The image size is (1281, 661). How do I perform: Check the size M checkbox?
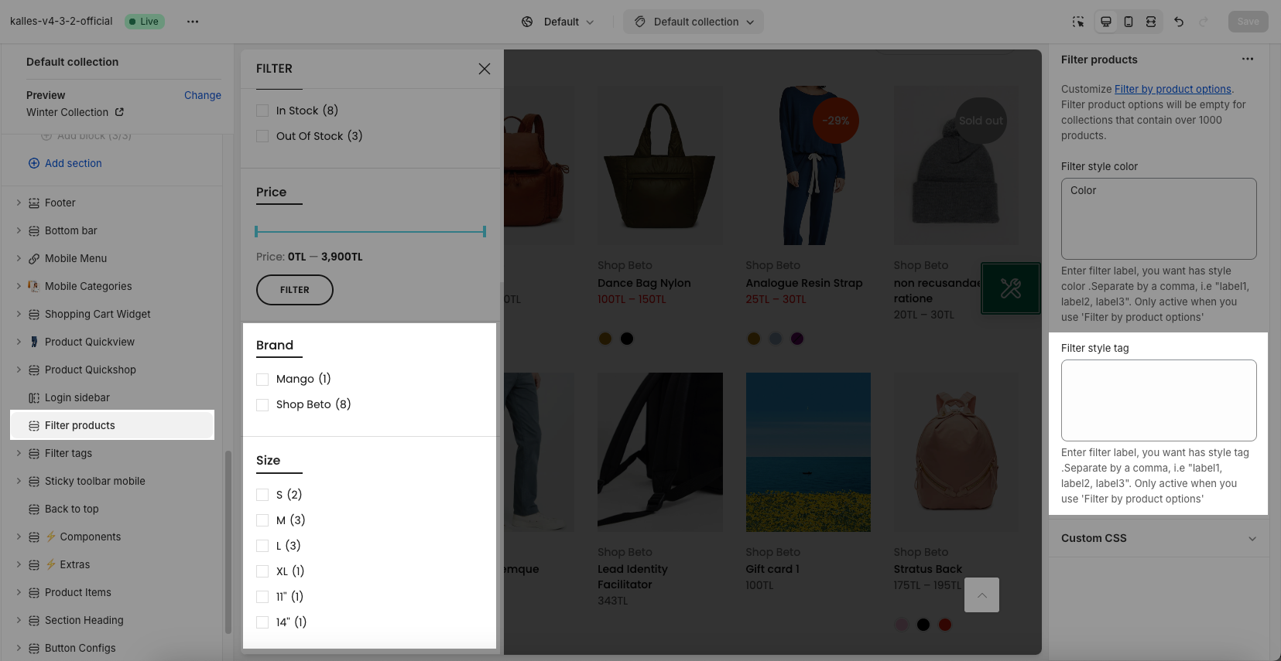click(x=262, y=520)
